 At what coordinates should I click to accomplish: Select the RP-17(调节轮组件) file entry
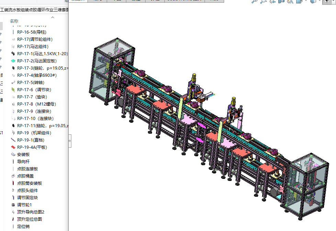(35, 39)
